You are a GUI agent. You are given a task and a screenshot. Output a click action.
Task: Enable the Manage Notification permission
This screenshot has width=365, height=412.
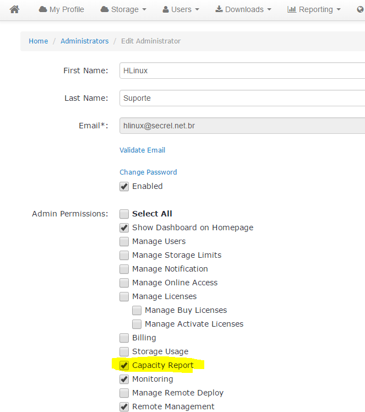tap(124, 269)
